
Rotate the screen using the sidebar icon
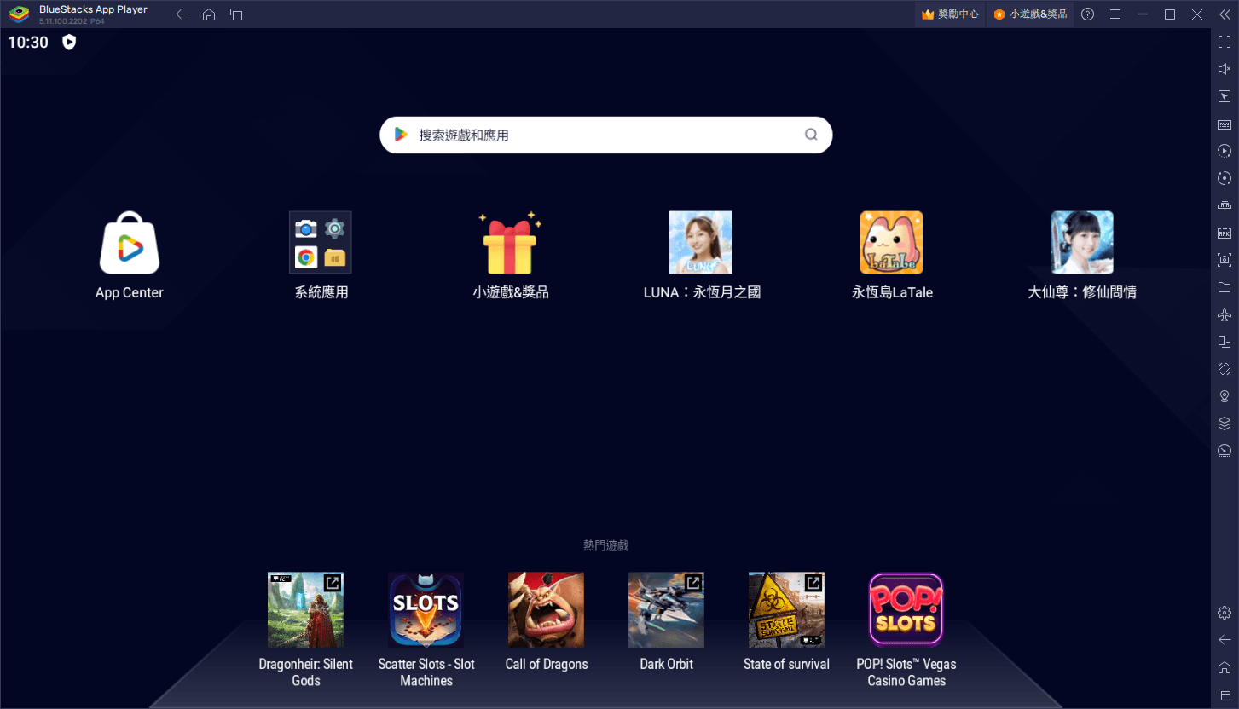[1225, 369]
